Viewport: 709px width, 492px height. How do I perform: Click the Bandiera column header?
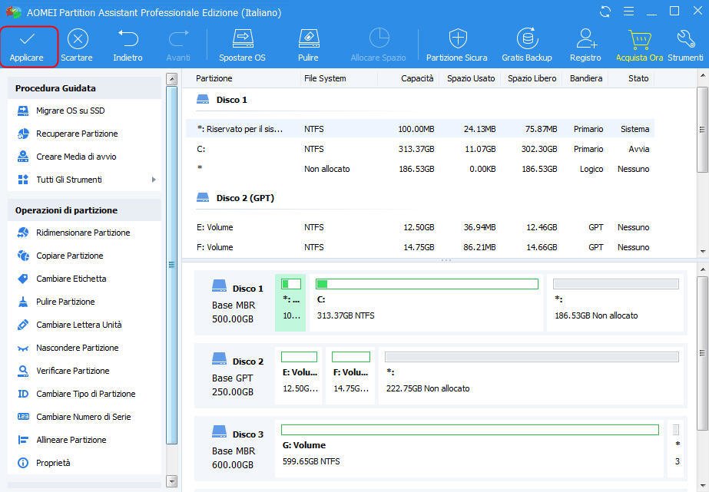[x=586, y=78]
